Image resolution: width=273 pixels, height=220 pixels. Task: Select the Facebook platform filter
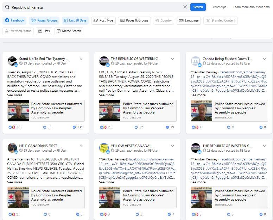tap(14, 20)
